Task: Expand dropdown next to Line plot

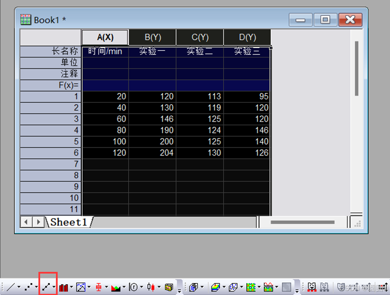Action: [19, 287]
